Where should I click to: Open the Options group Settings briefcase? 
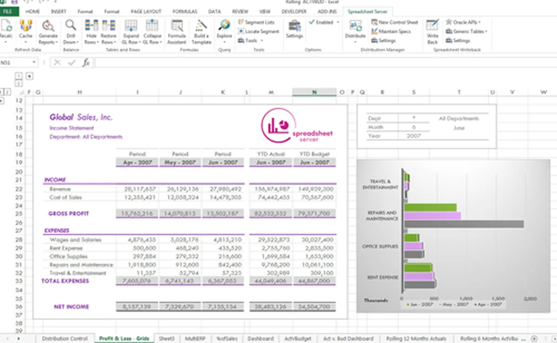tap(294, 26)
